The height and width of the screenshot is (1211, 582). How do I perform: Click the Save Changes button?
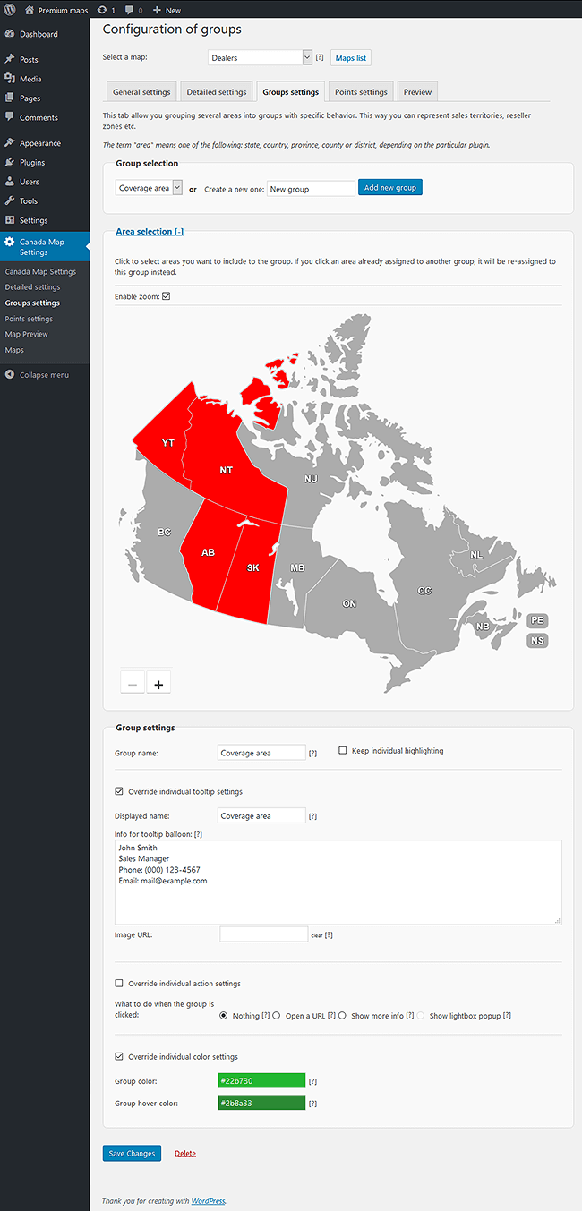click(132, 1153)
